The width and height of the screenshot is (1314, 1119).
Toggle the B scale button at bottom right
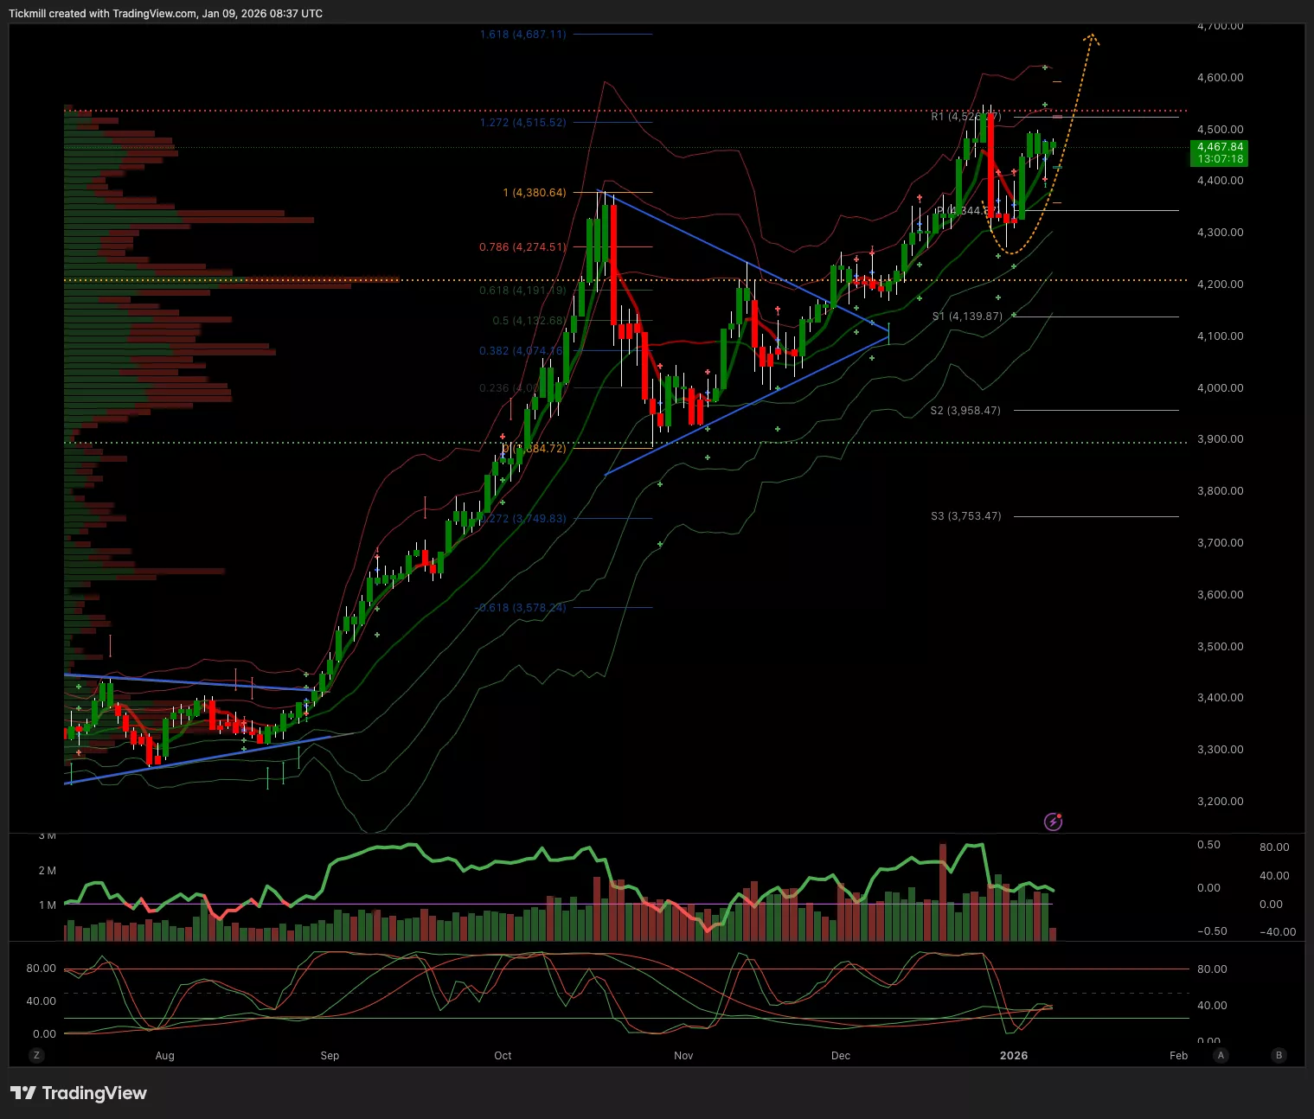(1279, 1055)
